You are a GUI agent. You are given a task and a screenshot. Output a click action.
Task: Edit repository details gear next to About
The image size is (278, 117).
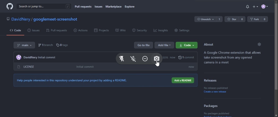coord(259,44)
